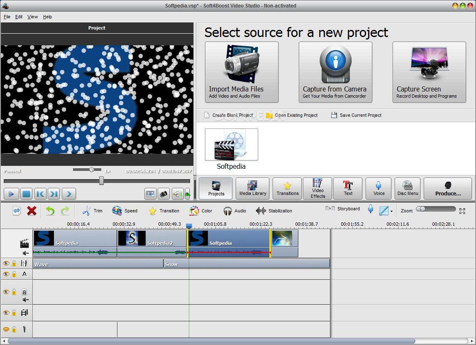Click the preview seek bar handle
The height and width of the screenshot is (345, 476).
[x=101, y=181]
